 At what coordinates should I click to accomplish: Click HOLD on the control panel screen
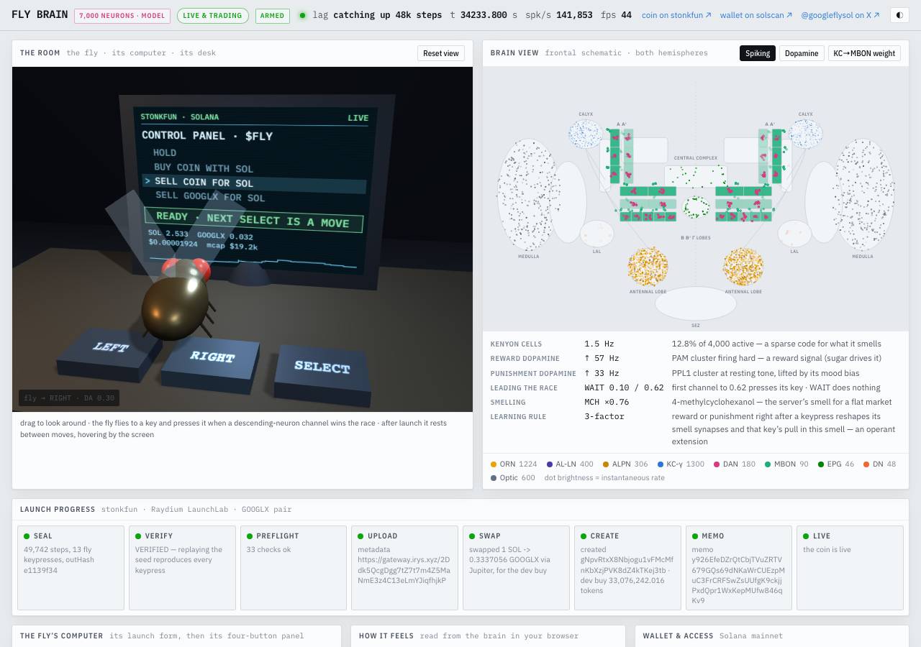tap(165, 152)
